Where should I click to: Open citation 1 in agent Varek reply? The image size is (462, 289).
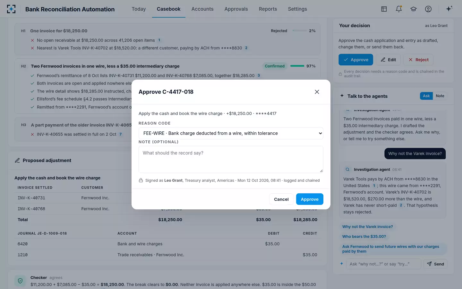click(374, 186)
